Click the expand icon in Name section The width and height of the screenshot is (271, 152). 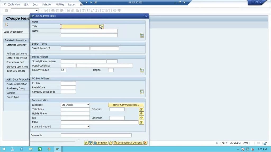(142, 35)
